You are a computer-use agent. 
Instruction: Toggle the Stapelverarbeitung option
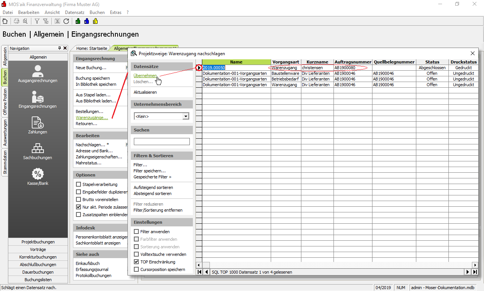[79, 184]
